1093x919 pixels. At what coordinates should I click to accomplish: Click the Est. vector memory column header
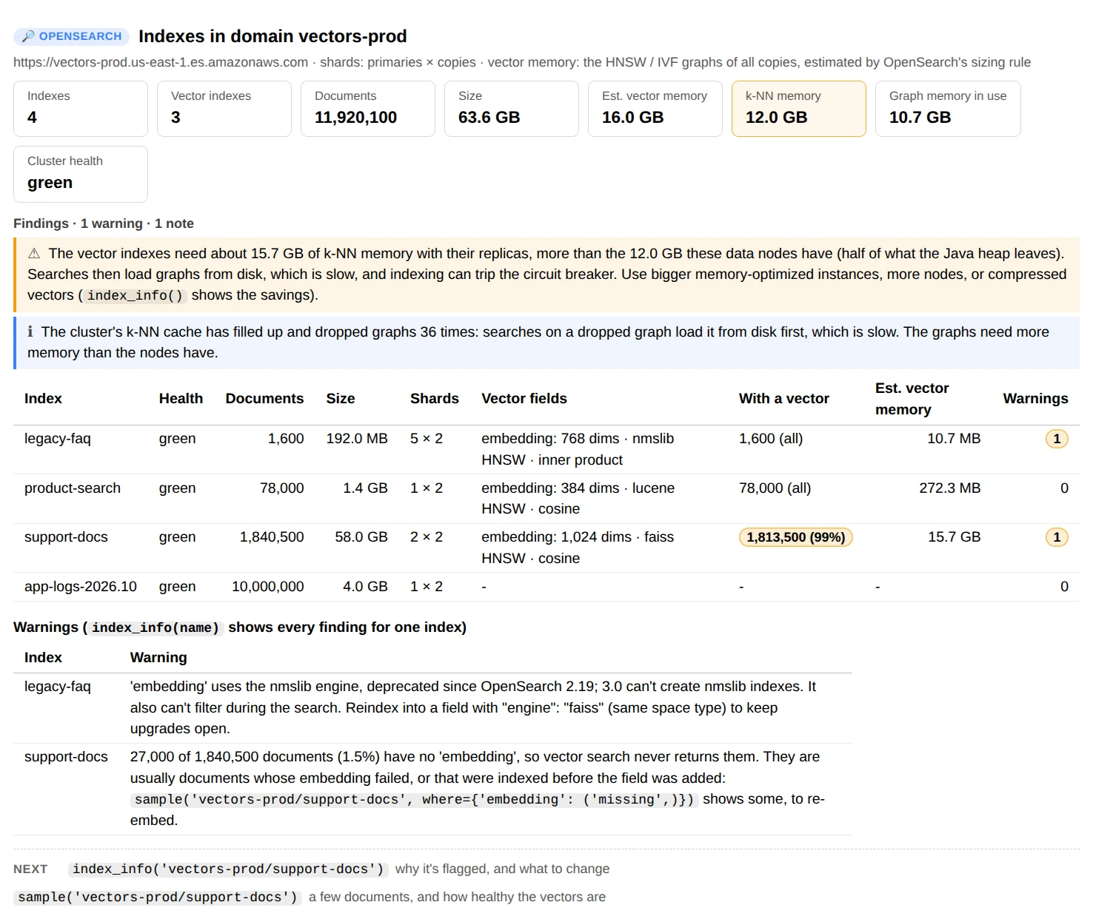(912, 399)
